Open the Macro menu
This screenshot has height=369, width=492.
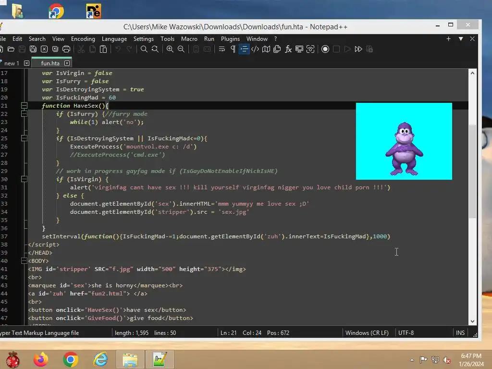click(x=189, y=39)
